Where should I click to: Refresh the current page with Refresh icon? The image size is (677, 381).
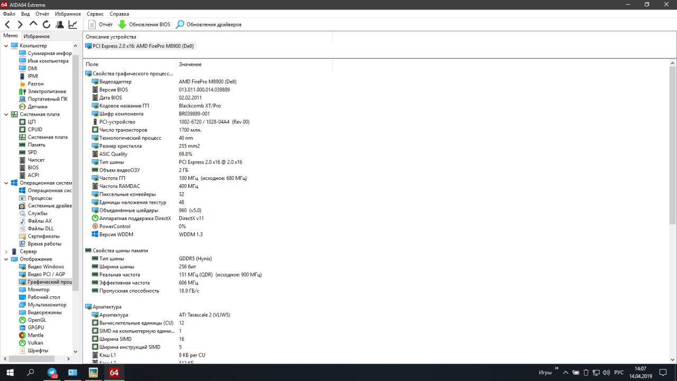[x=47, y=24]
